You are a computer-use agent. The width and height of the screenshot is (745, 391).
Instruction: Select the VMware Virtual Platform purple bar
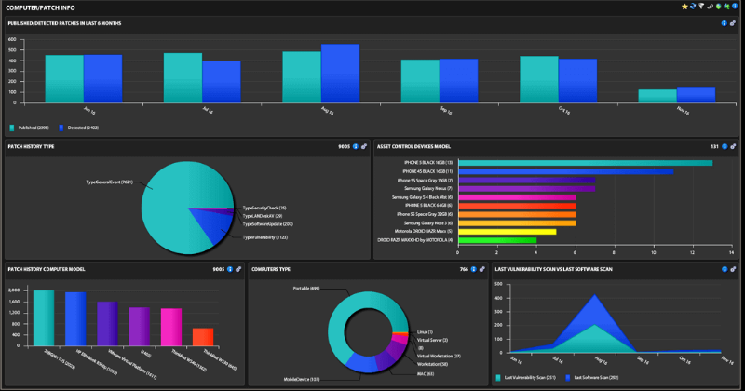(107, 324)
